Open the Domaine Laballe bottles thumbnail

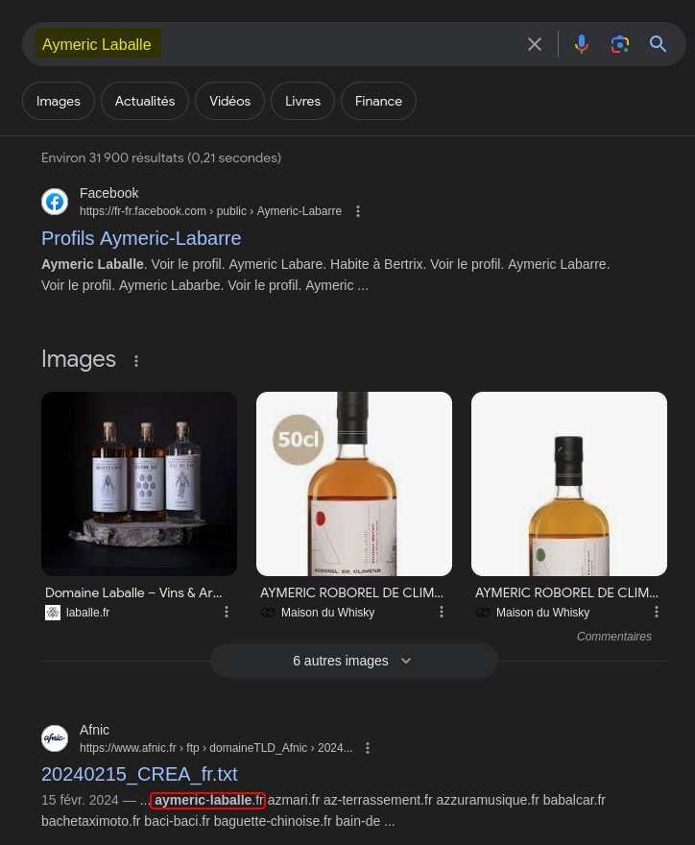(139, 483)
